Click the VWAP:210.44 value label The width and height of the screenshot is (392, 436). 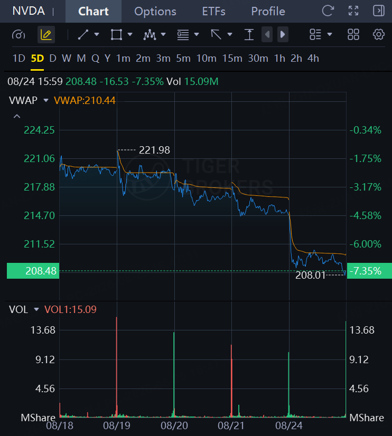click(x=85, y=100)
